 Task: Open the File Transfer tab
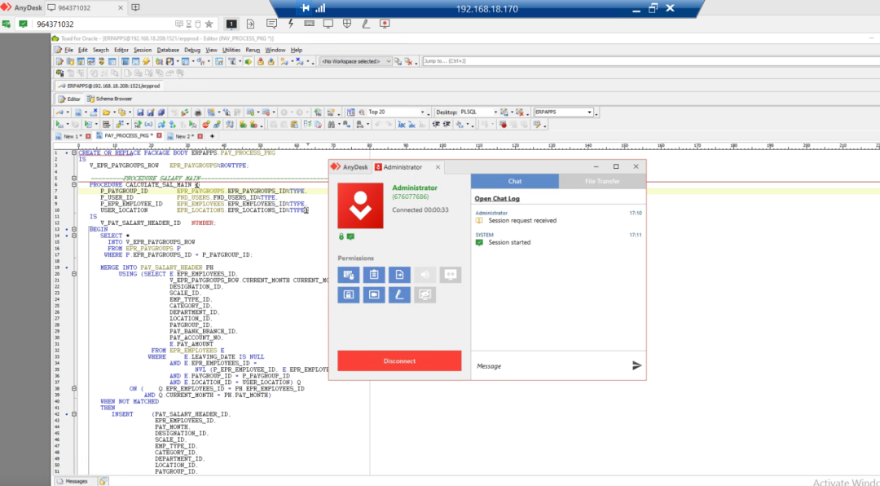[602, 181]
